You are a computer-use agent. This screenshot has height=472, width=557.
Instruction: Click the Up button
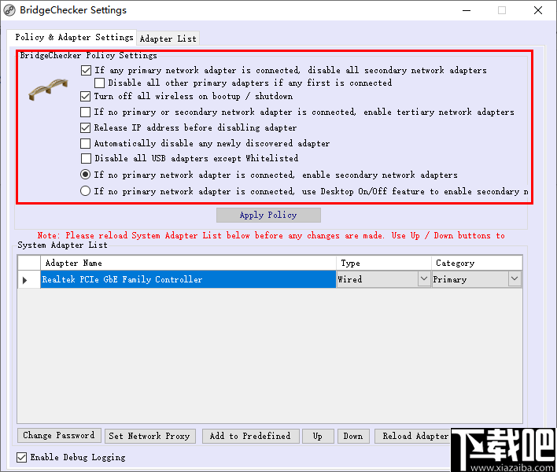(x=318, y=436)
